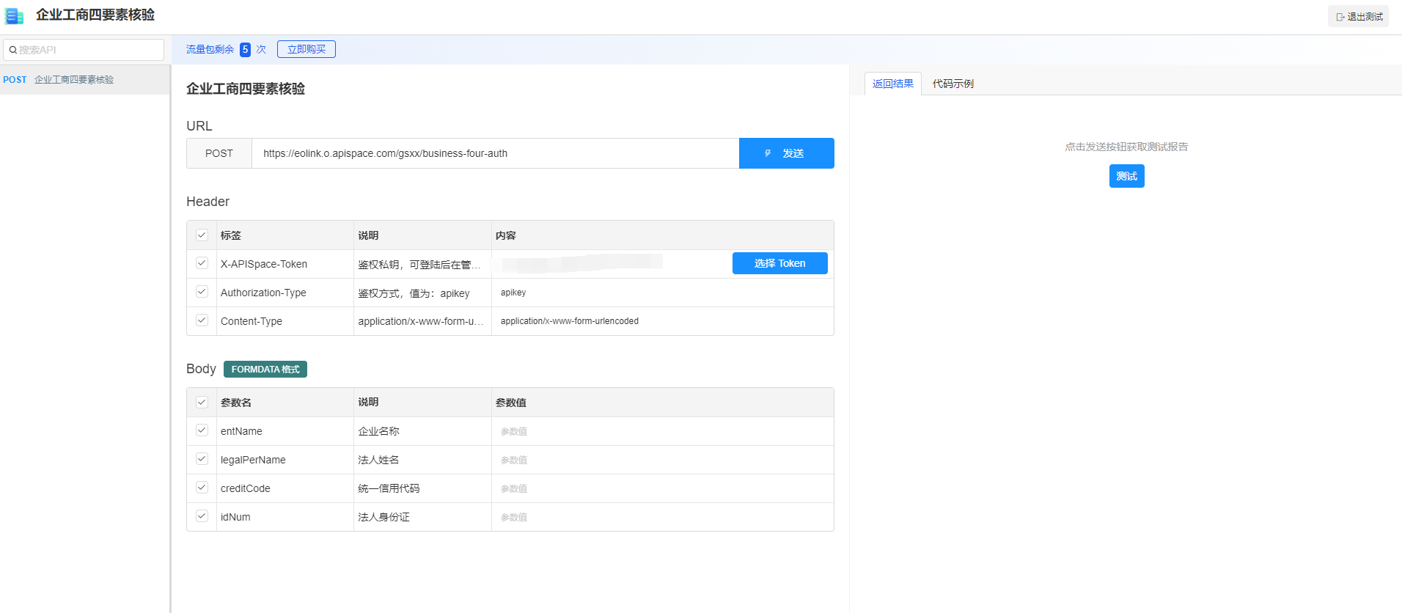This screenshot has width=1402, height=613.
Task: Click the 点击发送按钮获取测试报告 hint text
Action: (x=1126, y=147)
